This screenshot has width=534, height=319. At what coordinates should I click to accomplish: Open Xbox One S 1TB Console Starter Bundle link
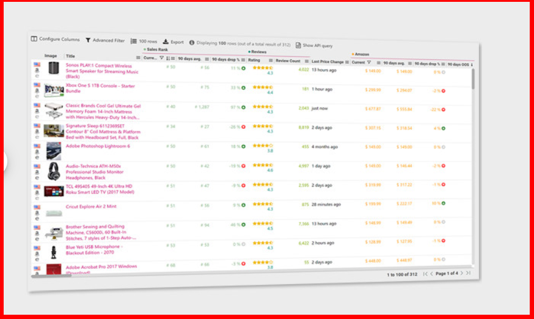100,88
